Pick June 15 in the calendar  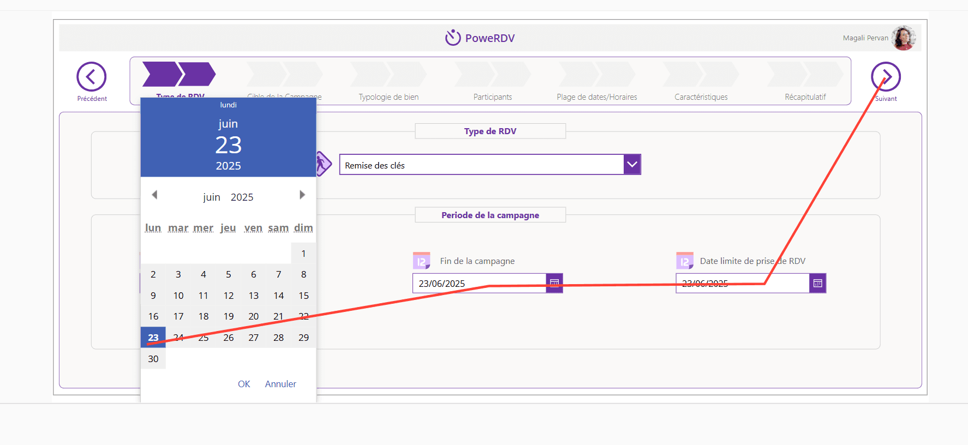[303, 296]
